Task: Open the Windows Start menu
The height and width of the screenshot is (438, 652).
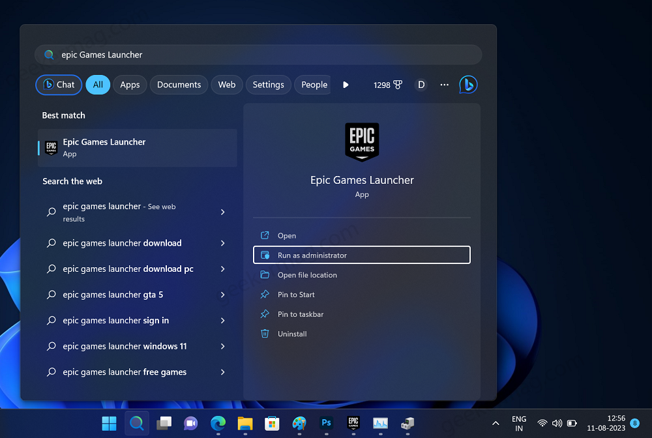Action: pyautogui.click(x=110, y=424)
